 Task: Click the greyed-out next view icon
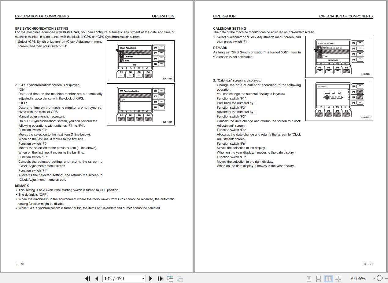click(180, 278)
